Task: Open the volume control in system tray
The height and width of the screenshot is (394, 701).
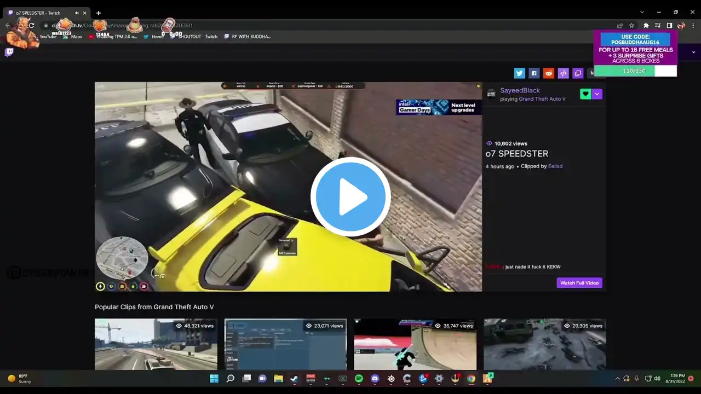Action: point(657,378)
